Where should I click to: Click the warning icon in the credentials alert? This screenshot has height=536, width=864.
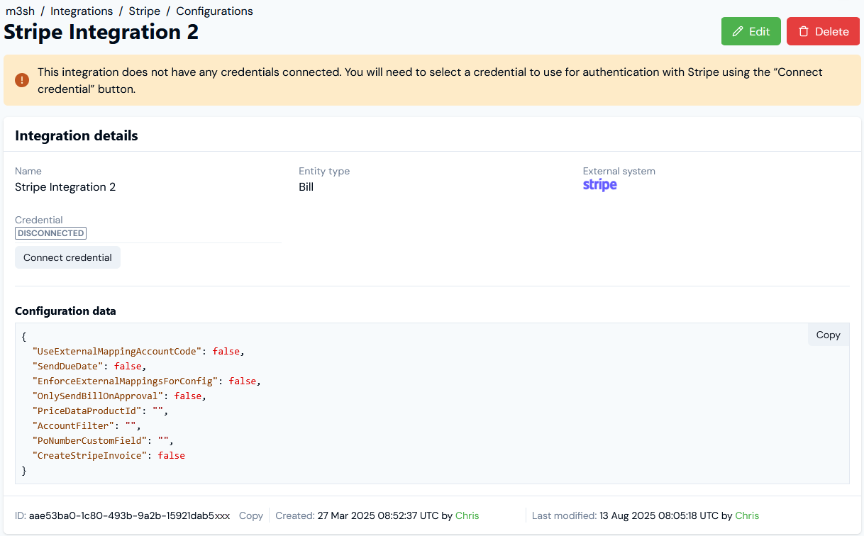(22, 80)
